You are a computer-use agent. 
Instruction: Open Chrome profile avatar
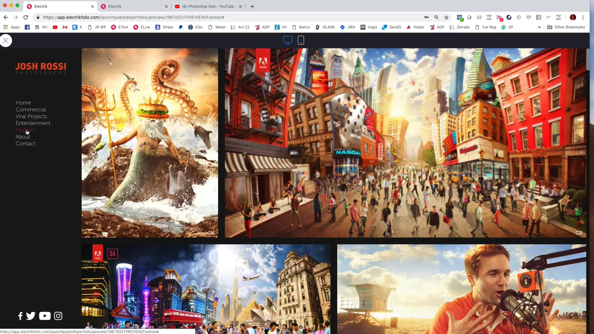coord(573,17)
